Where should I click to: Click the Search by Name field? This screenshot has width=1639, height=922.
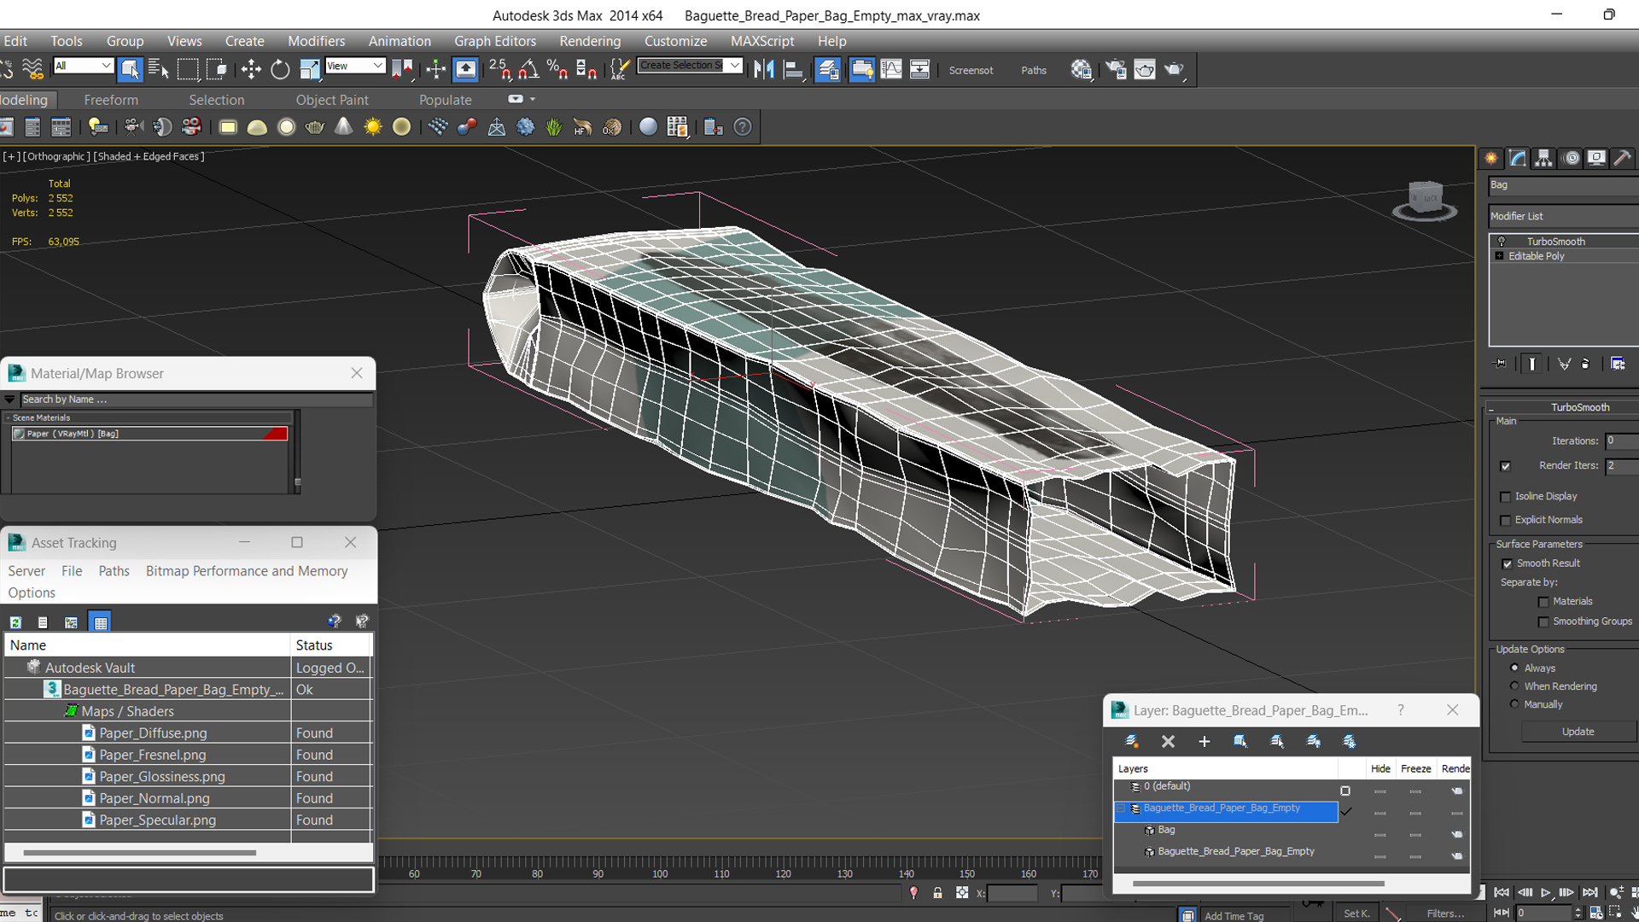[196, 400]
